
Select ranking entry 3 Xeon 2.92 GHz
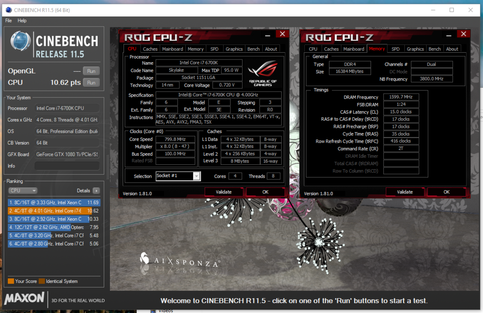[54, 219]
